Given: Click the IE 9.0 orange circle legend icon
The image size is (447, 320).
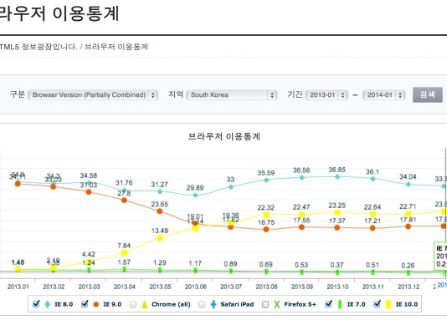Looking at the screenshot, I should (95, 304).
